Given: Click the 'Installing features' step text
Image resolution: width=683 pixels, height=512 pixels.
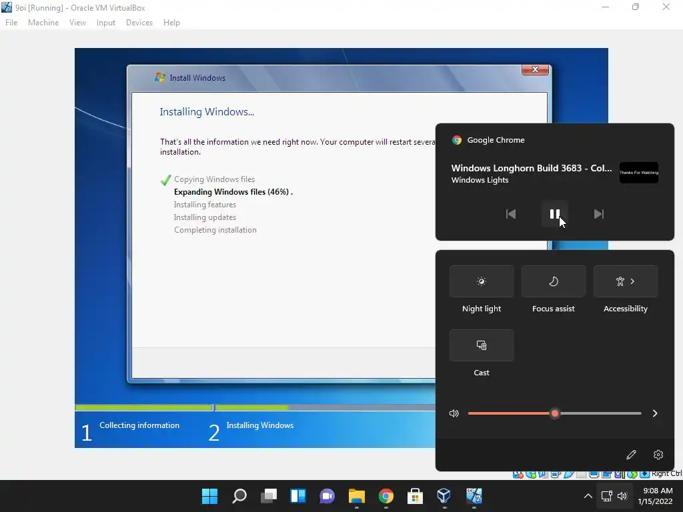Looking at the screenshot, I should tap(205, 205).
